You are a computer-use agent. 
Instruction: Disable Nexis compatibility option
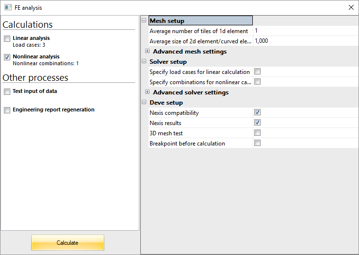coord(257,112)
